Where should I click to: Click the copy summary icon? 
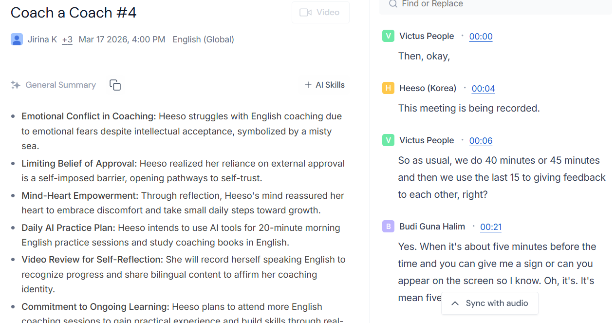click(115, 85)
